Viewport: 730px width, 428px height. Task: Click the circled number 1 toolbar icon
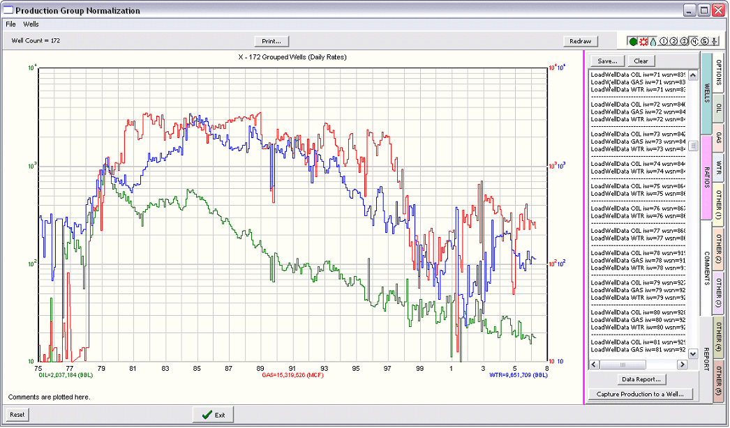[x=664, y=41]
